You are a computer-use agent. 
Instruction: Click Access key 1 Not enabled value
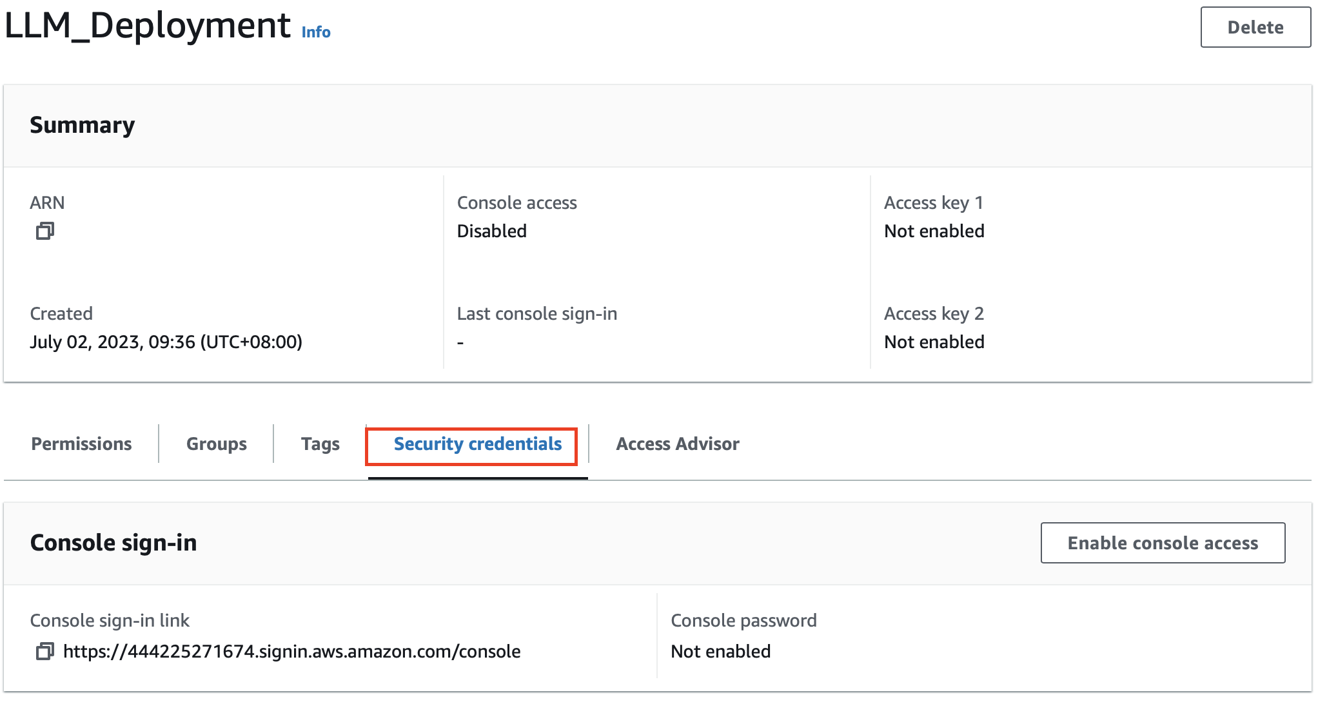tap(934, 231)
